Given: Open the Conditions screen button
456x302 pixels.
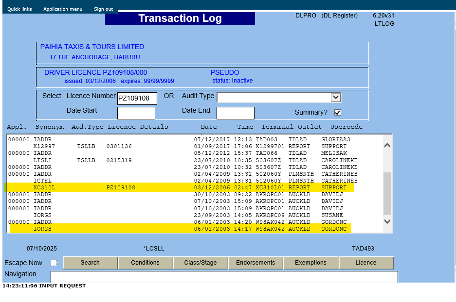Looking at the screenshot, I should (x=145, y=263).
